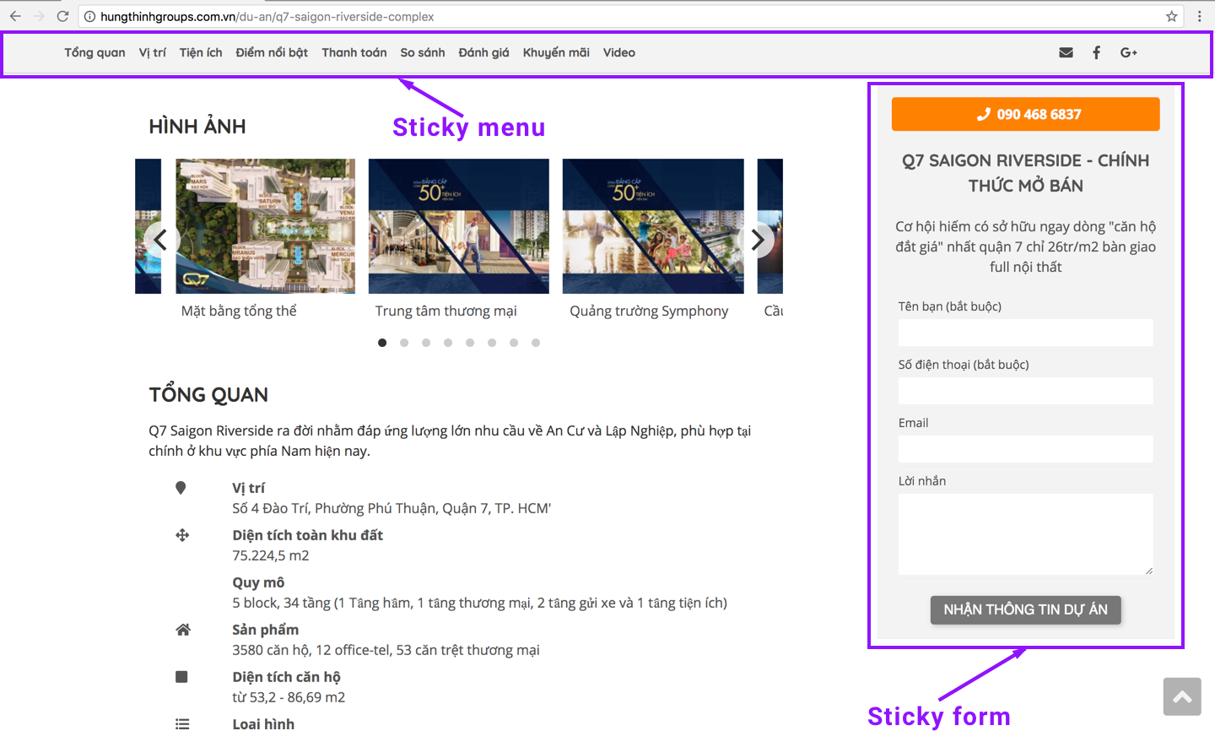
Task: Open the Tổng quan menu item
Action: click(94, 52)
